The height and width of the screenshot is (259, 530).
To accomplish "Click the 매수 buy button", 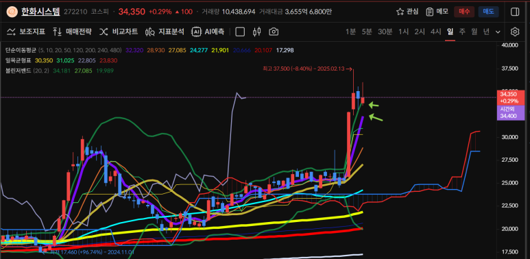I will (x=464, y=12).
